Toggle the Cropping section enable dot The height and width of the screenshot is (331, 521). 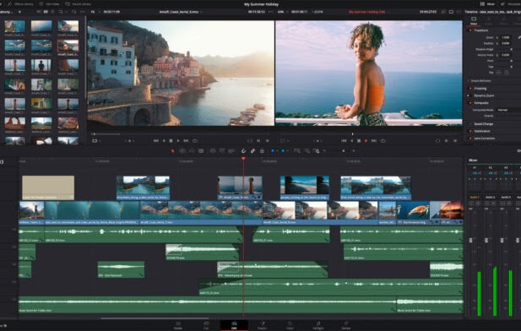[470, 89]
